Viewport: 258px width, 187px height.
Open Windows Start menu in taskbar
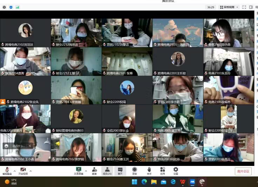[134, 182]
